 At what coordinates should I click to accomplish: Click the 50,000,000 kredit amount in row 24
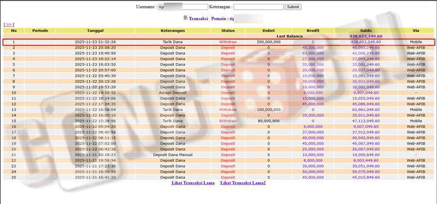coord(313,171)
